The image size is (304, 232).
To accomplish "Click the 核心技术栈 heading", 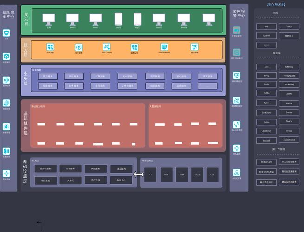I will (x=276, y=5).
